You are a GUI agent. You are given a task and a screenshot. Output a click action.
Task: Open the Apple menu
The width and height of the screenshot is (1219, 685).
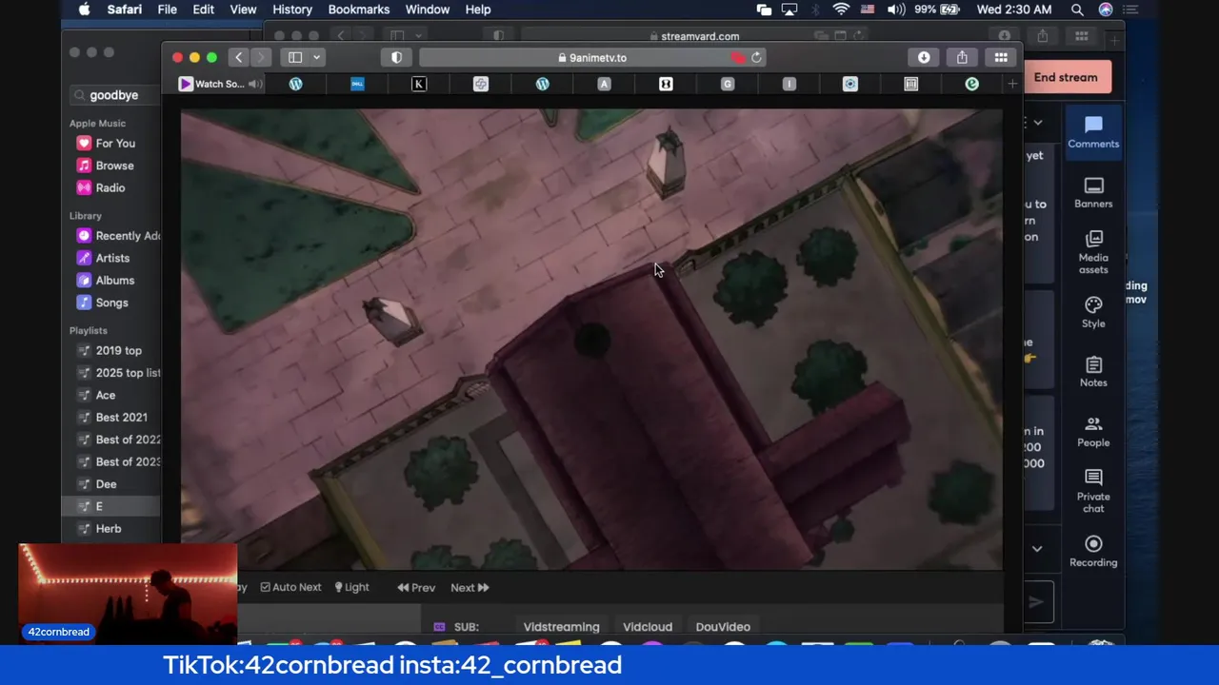pyautogui.click(x=84, y=10)
